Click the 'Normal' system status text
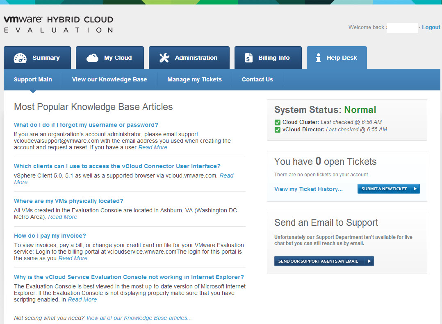The width and height of the screenshot is (442, 324). click(x=360, y=110)
